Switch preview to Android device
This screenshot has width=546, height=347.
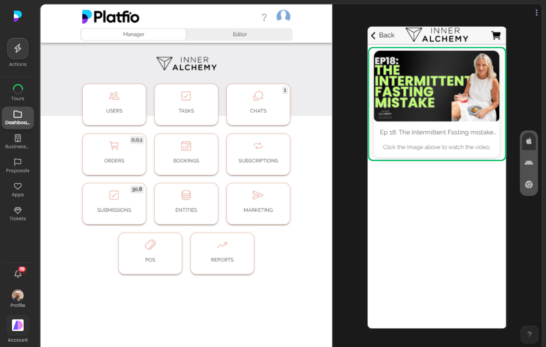pos(529,162)
